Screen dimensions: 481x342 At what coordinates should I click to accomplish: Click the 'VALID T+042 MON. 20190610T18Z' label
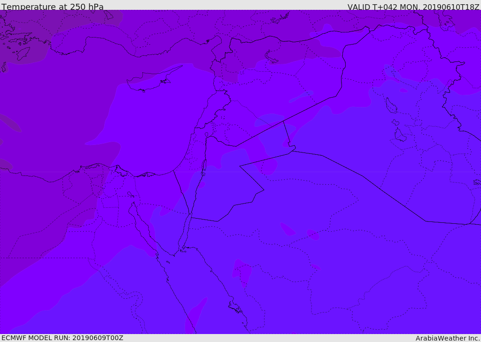click(x=413, y=7)
